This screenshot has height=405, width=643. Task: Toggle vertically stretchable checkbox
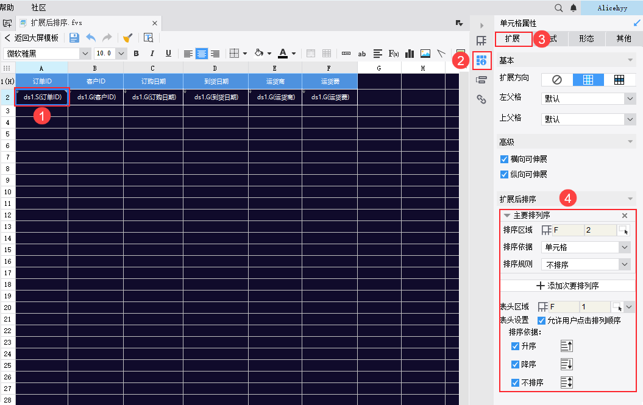pos(504,175)
